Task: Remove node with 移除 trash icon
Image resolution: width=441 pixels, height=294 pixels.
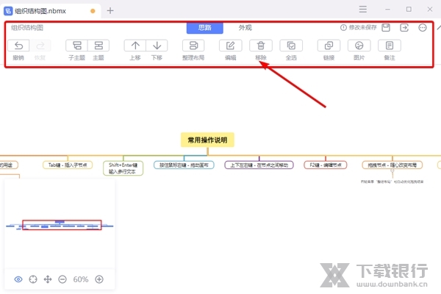Action: click(x=261, y=46)
